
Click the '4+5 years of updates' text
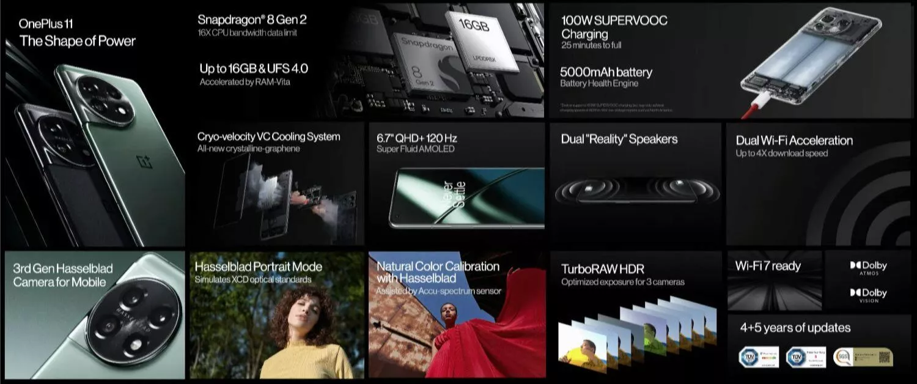coord(795,328)
